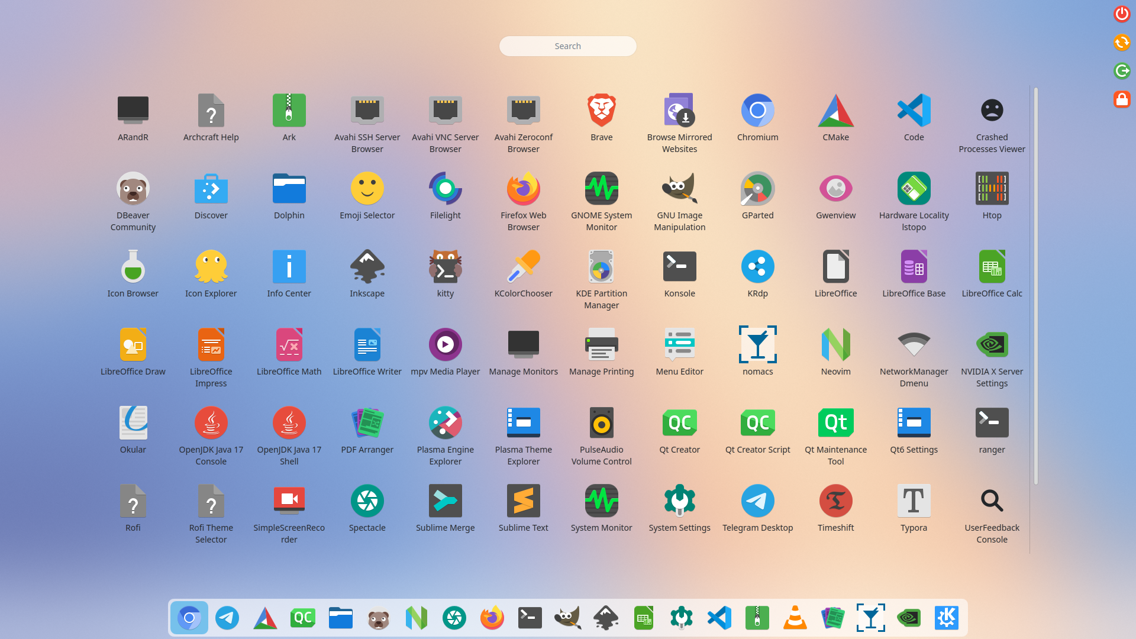Open the ARandR application
The image size is (1136, 639).
[133, 117]
